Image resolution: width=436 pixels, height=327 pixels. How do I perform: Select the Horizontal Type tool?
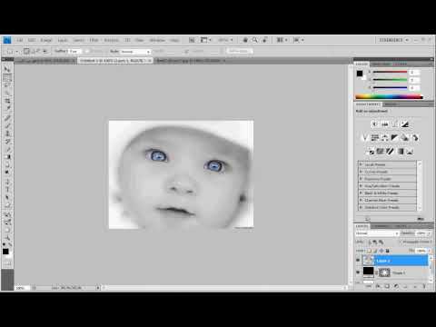pos(7,190)
